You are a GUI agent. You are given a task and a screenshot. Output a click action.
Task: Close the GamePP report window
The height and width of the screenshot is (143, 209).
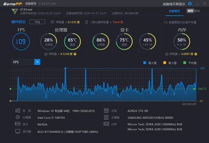coord(204,3)
